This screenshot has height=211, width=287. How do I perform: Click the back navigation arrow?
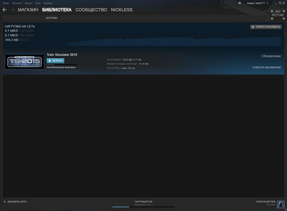click(x=5, y=10)
